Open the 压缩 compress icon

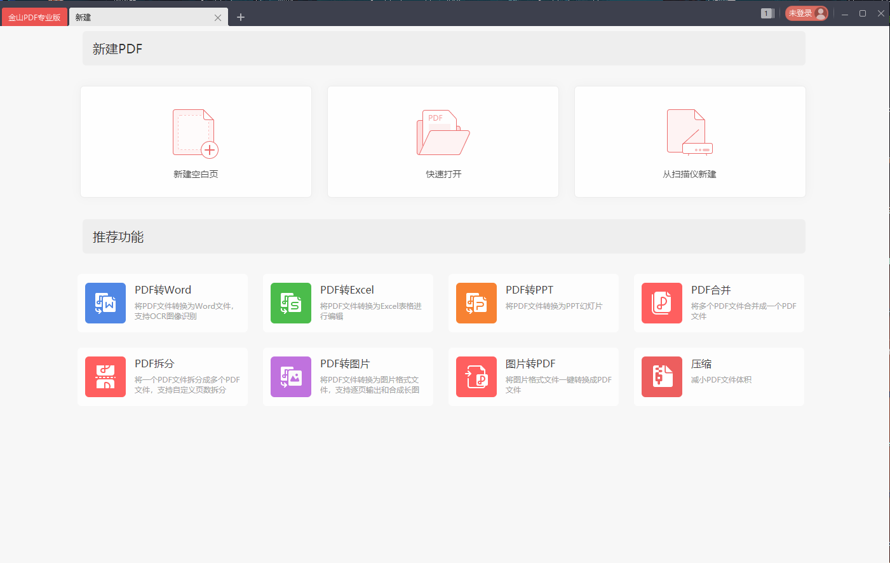coord(662,377)
